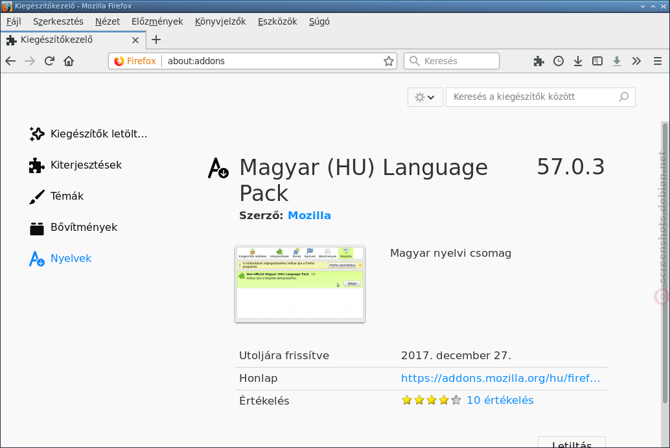This screenshot has height=448, width=670.
Task: Open the 10 értékelés reviews link
Action: tap(500, 400)
